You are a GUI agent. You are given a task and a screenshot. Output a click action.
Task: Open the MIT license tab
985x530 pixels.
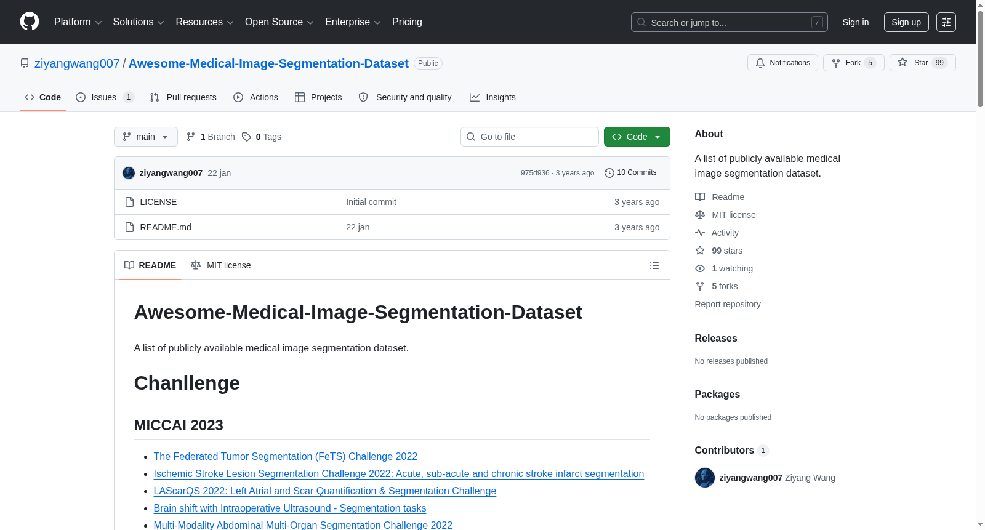click(x=221, y=265)
